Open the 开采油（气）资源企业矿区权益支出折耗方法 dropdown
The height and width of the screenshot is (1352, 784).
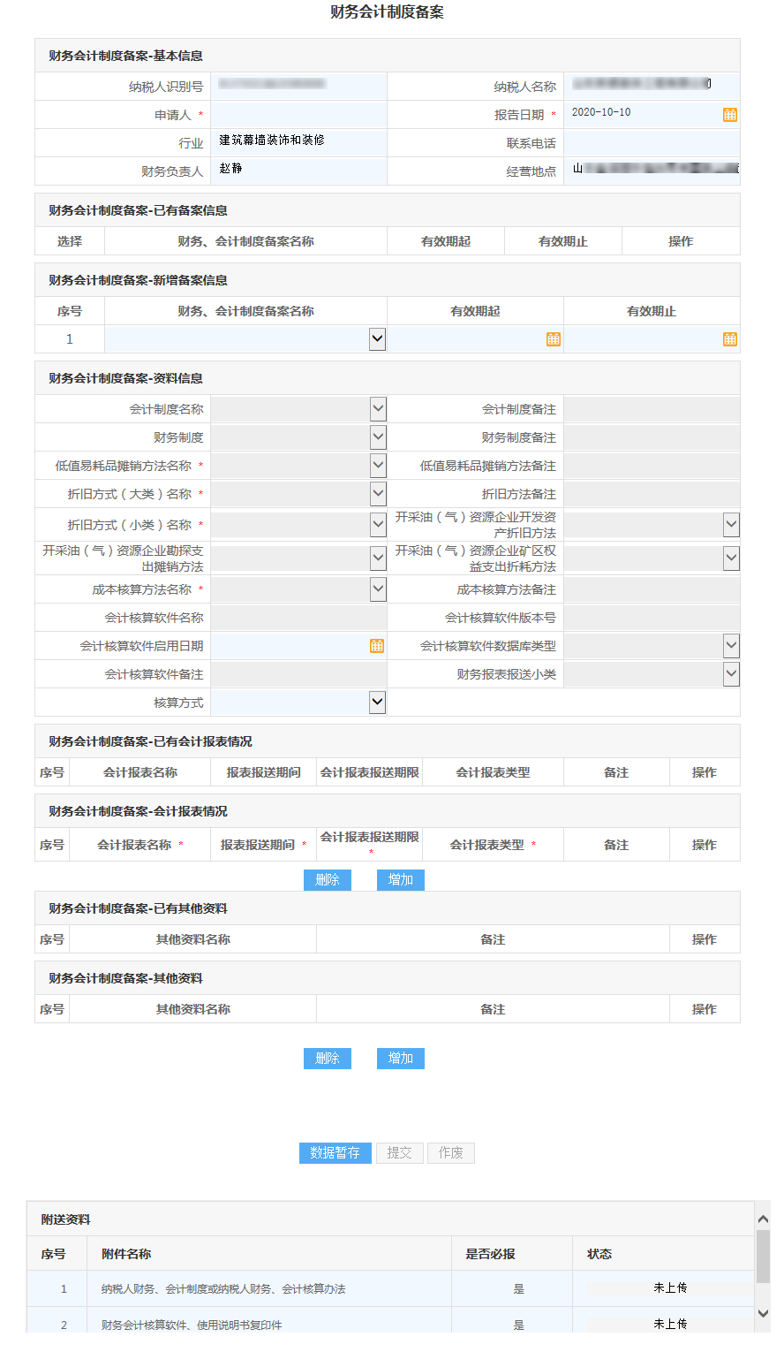[x=731, y=558]
